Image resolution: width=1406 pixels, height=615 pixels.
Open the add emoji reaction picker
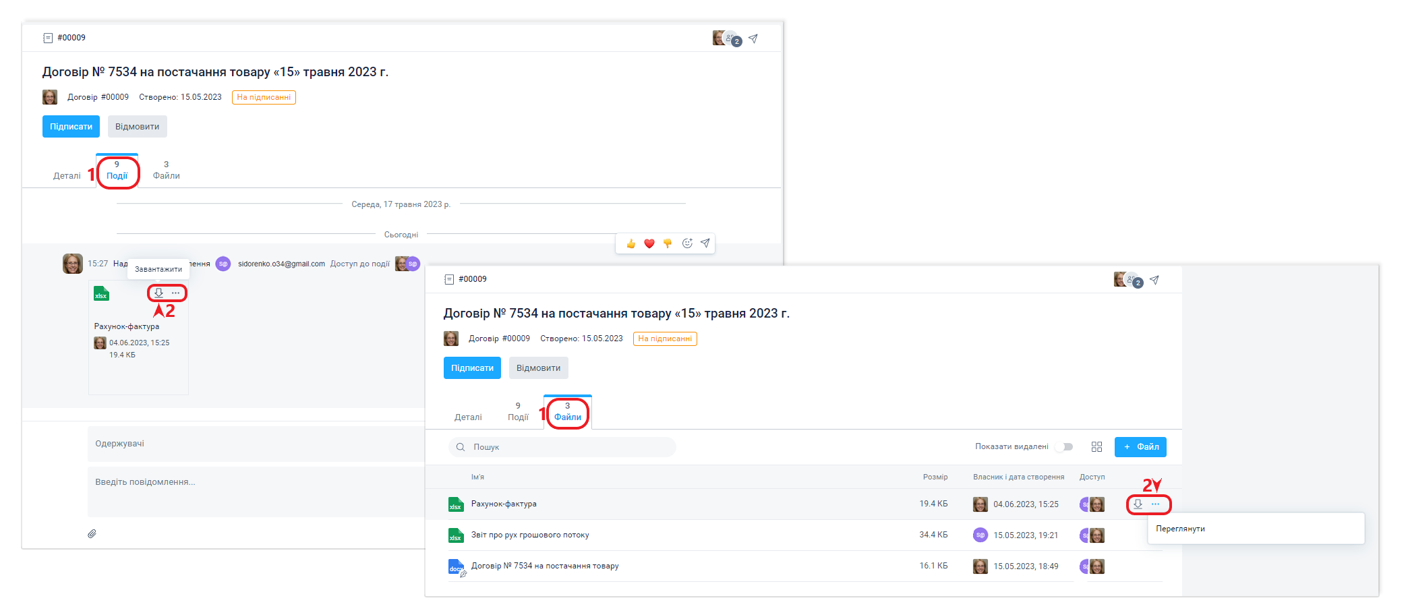point(687,243)
